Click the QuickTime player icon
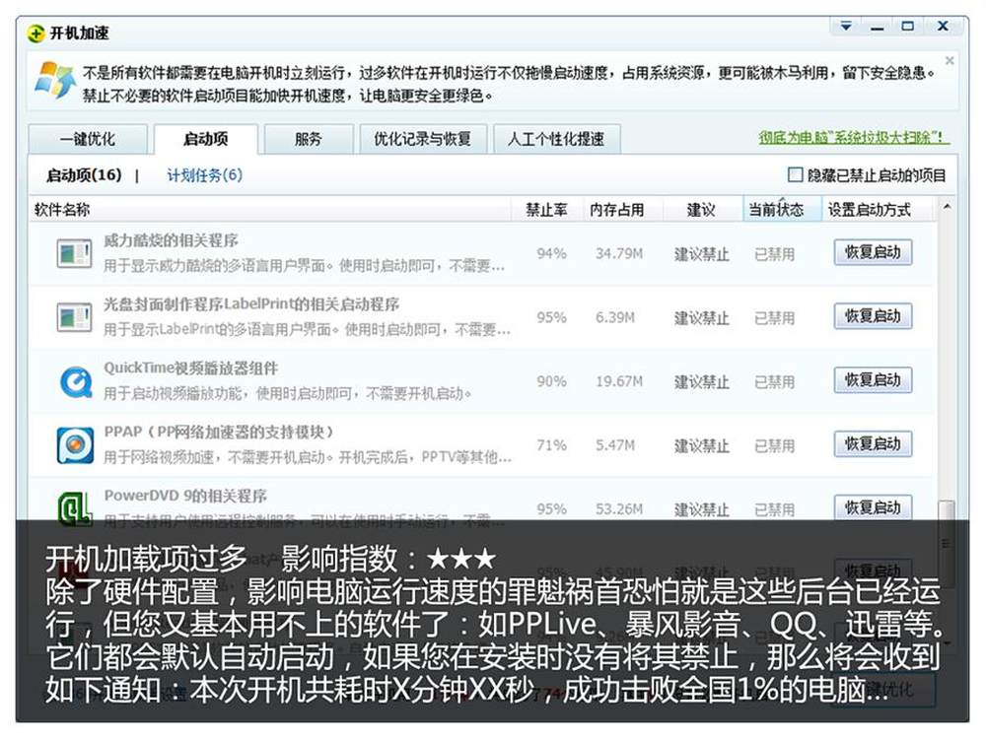Viewport: 986px width, 739px height. [x=76, y=381]
